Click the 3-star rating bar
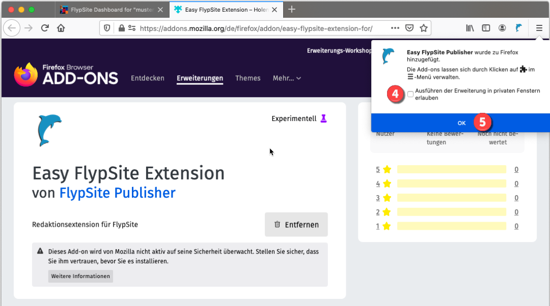Image resolution: width=550 pixels, height=306 pixels. 451,198
